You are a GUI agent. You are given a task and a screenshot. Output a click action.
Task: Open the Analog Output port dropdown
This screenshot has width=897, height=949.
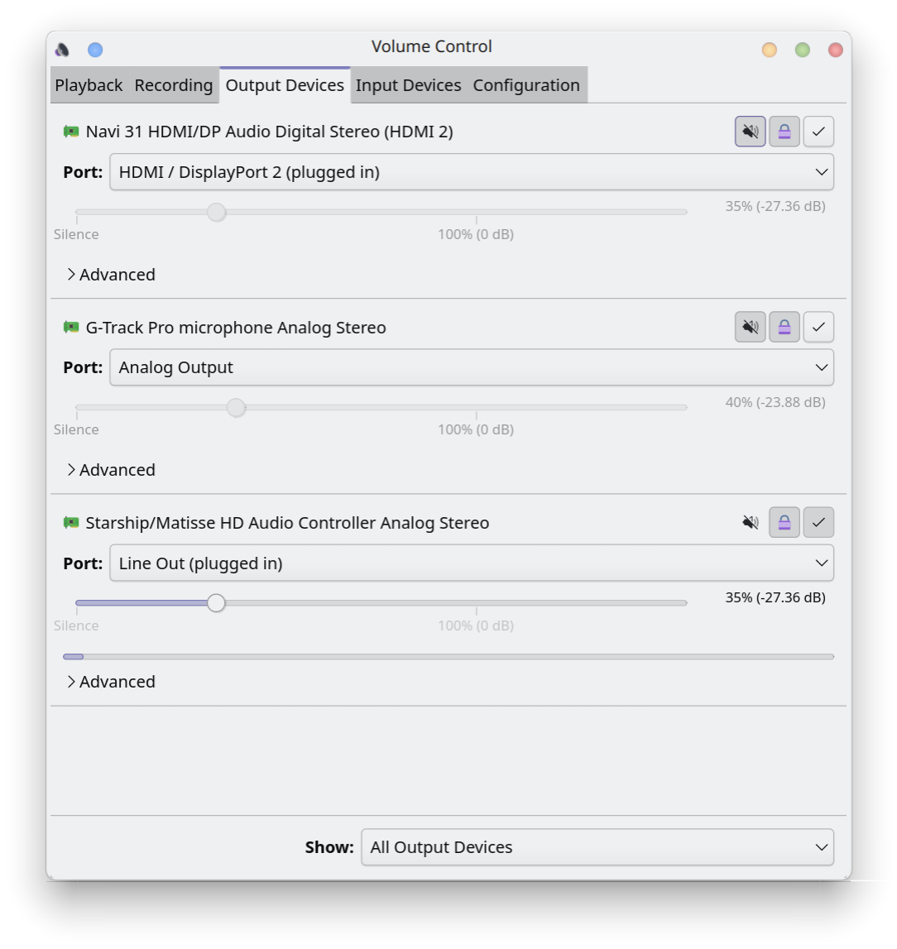[471, 367]
